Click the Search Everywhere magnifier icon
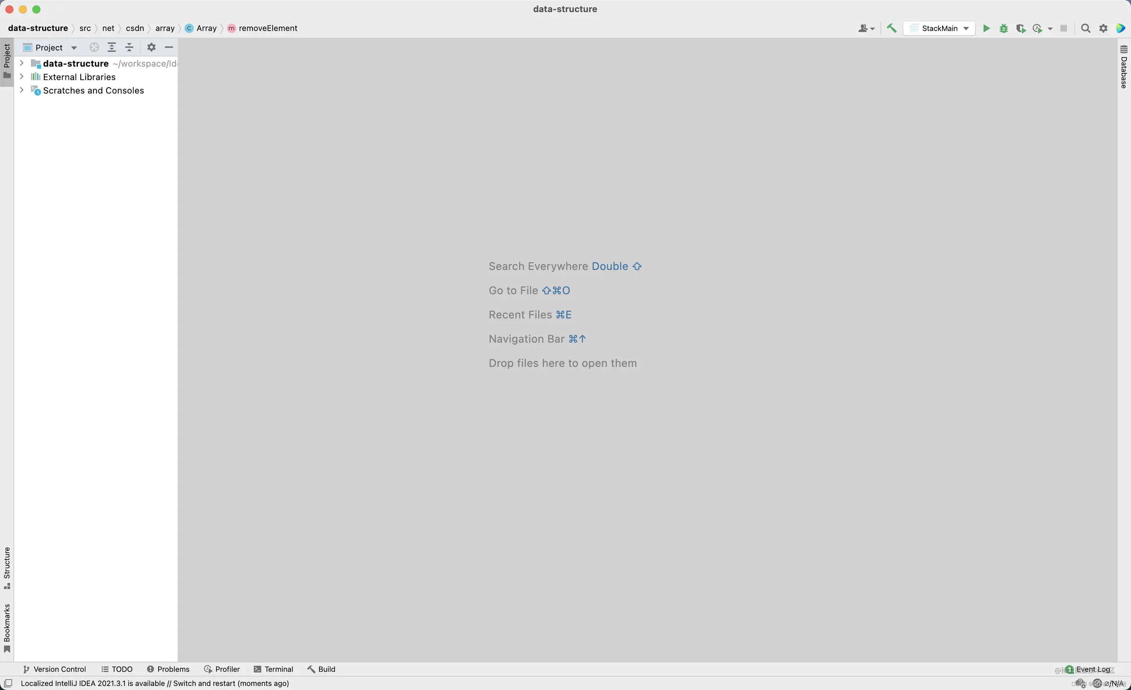The height and width of the screenshot is (690, 1131). (1086, 28)
